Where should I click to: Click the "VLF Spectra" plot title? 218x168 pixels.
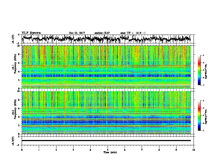coord(31,33)
